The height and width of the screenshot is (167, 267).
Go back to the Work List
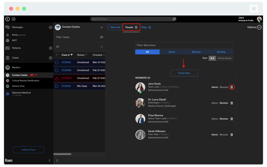click(x=114, y=28)
